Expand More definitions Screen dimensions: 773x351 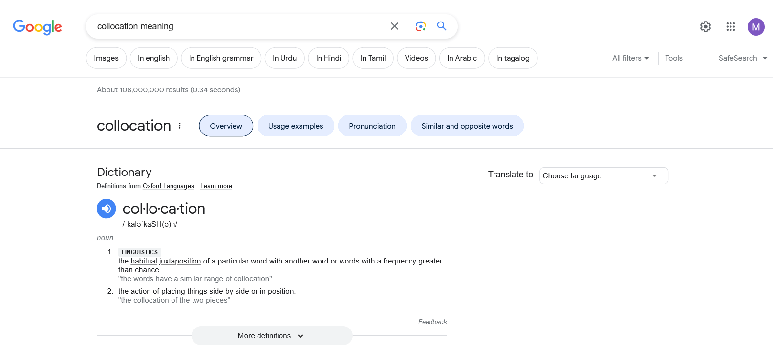[x=272, y=336]
